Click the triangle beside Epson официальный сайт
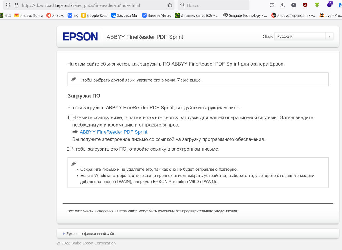 point(64,234)
